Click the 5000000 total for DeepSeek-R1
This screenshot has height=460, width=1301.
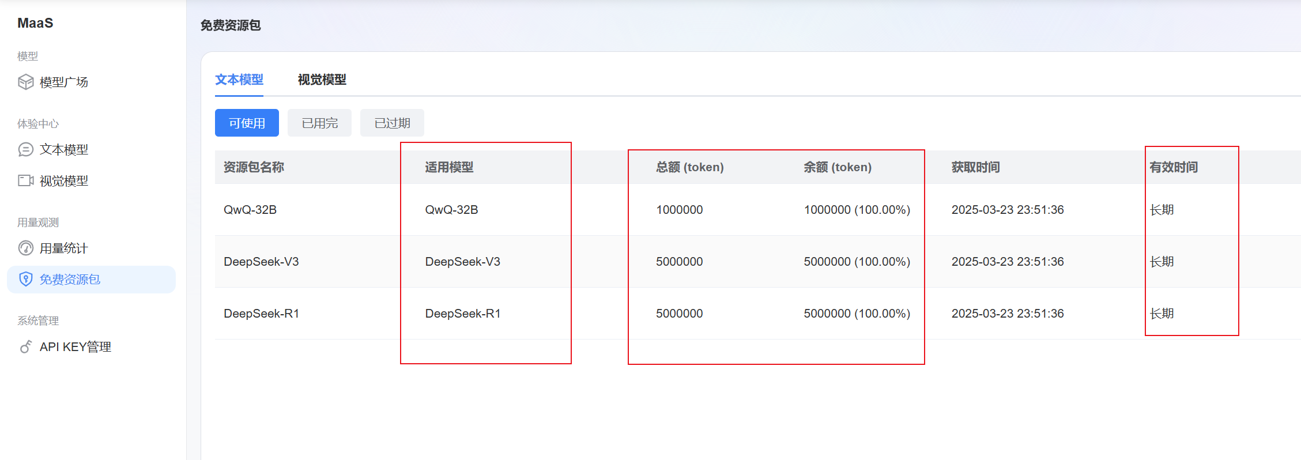click(x=679, y=314)
